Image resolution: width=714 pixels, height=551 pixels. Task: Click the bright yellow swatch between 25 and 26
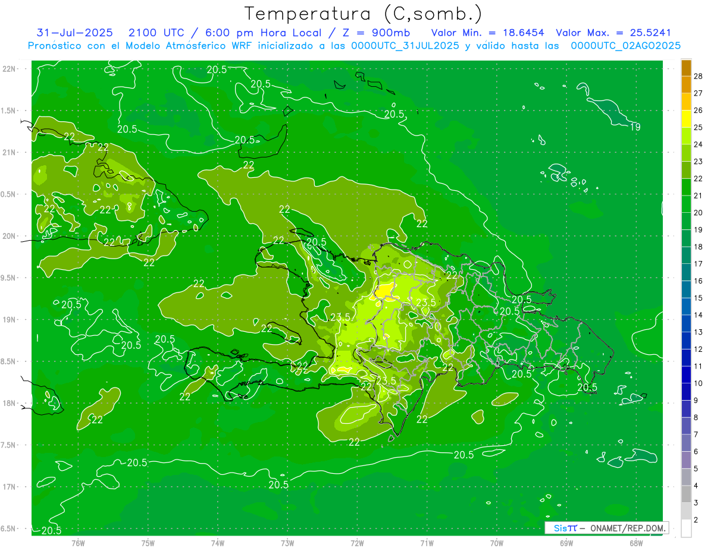pos(686,119)
